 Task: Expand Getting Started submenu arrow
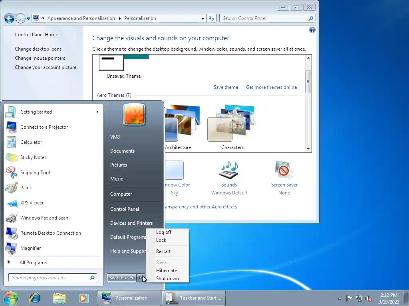[x=97, y=112]
